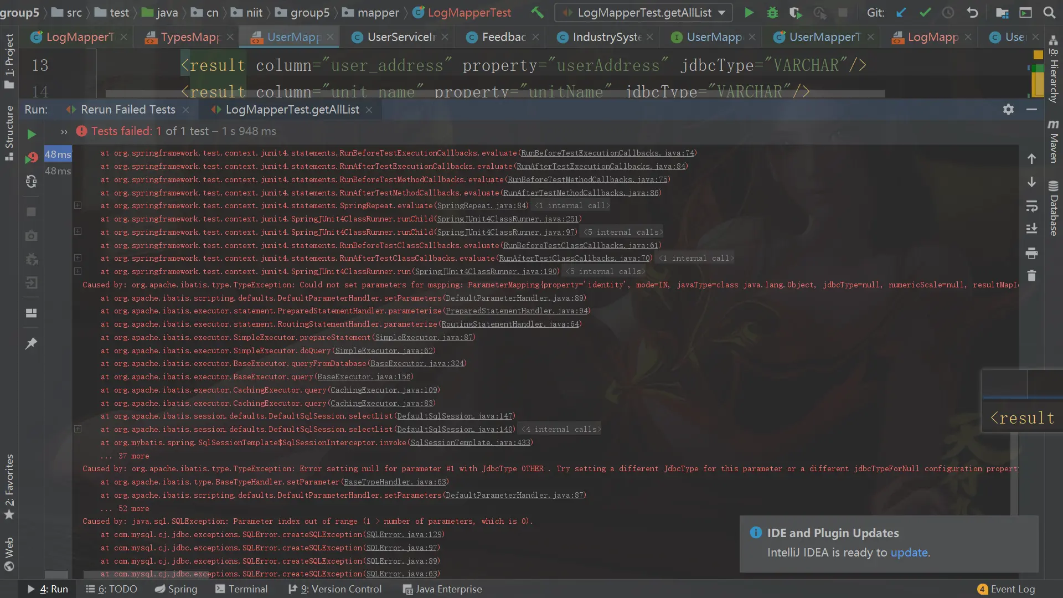Screen dimensions: 1063x598
Task: Click the green Run button in the top toolbar
Action: (749, 13)
